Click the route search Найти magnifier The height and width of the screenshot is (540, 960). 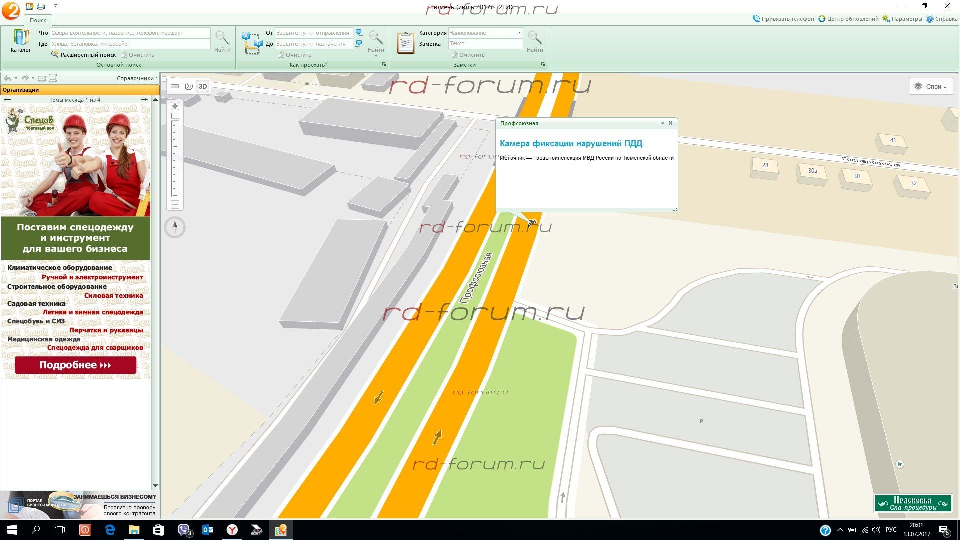375,41
